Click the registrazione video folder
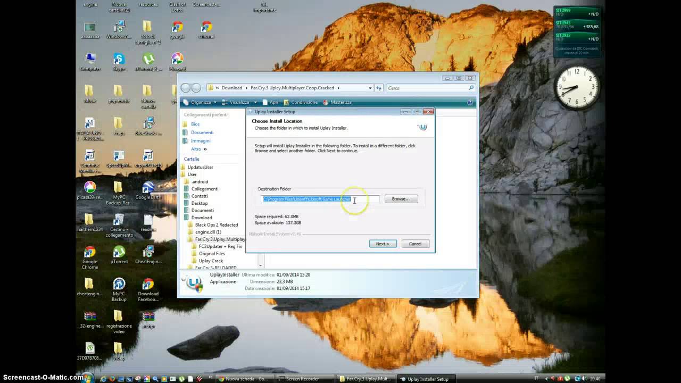681x383 pixels. tap(119, 322)
